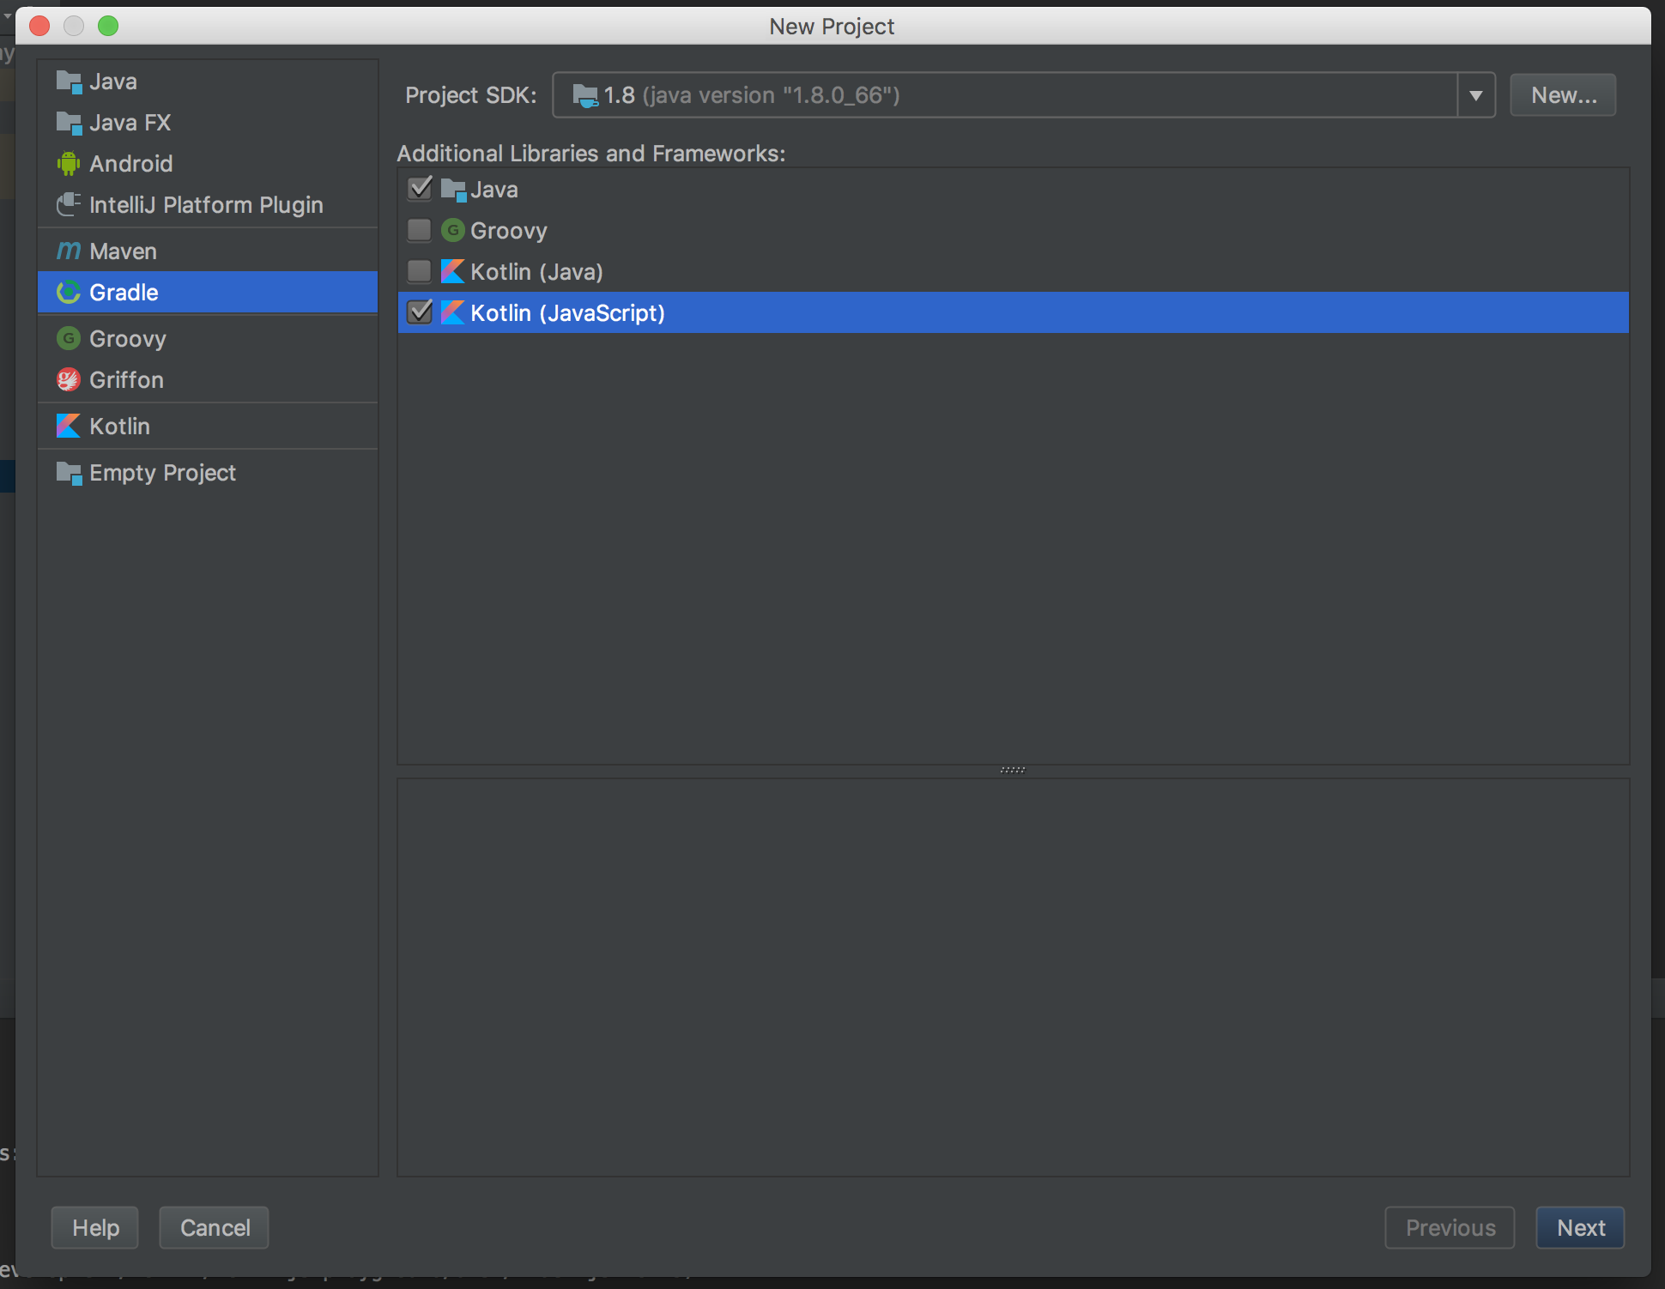
Task: Enable the Groovy framework checkbox
Action: 420,230
